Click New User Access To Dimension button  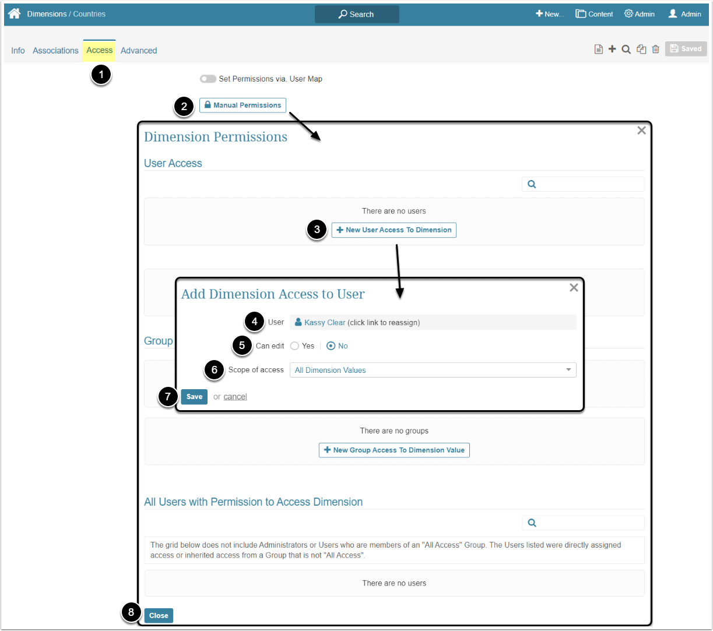(394, 230)
